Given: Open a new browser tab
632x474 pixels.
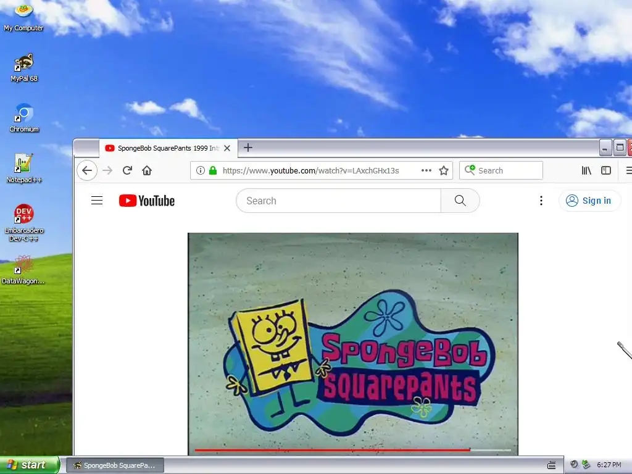Looking at the screenshot, I should 248,148.
